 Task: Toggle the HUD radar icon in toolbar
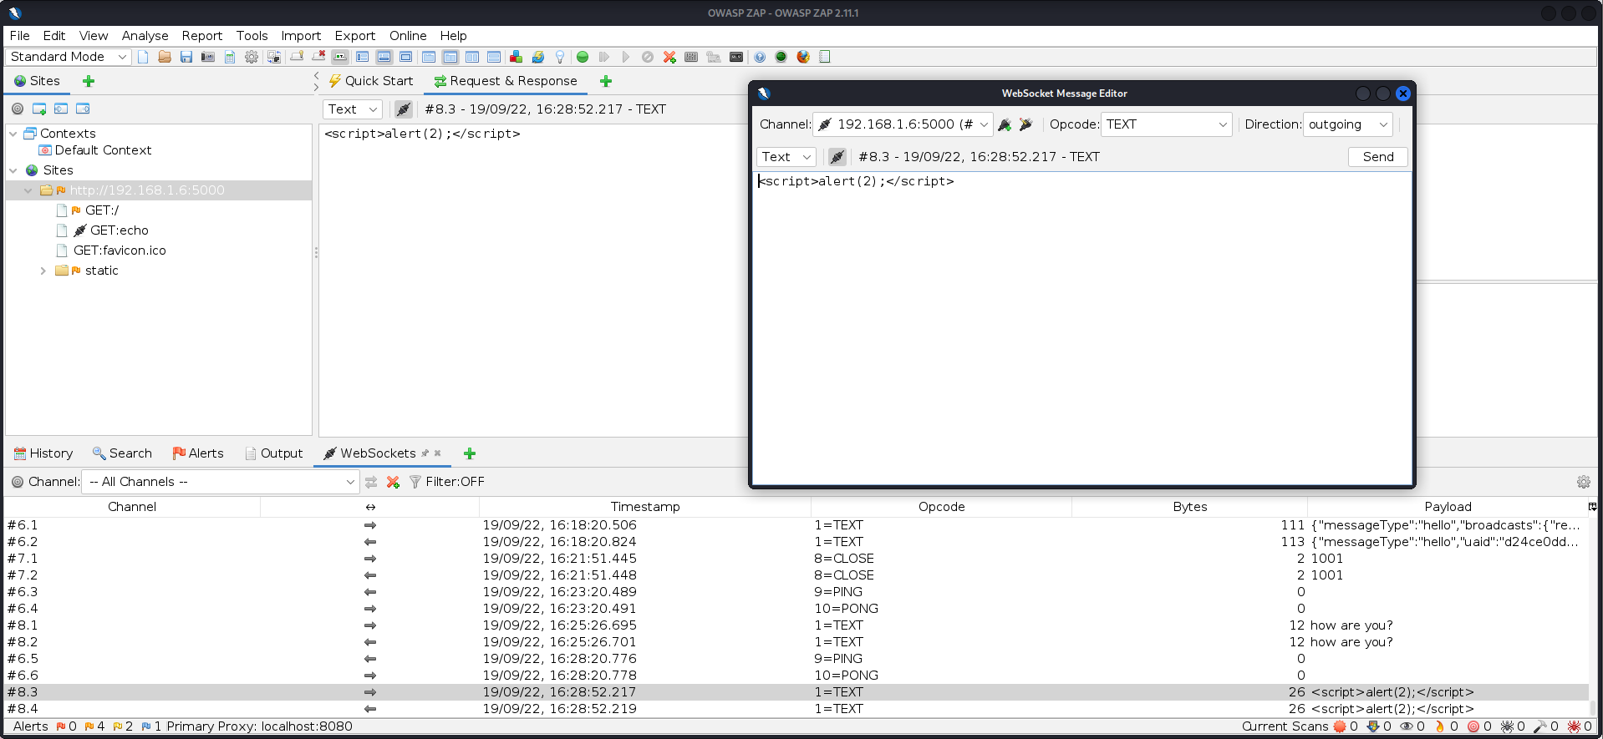[781, 57]
